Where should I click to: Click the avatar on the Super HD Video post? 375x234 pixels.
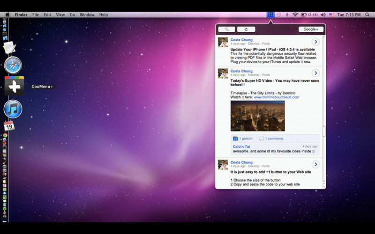coord(223,73)
